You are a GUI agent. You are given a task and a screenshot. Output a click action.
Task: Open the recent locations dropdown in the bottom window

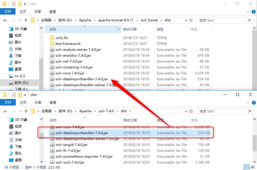20,111
